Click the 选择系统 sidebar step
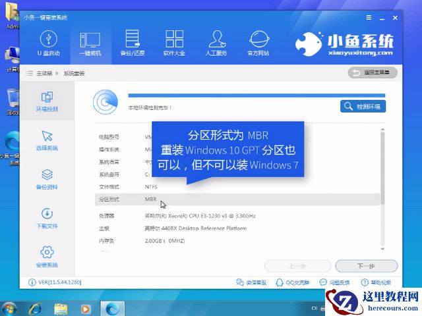This screenshot has width=422, height=316. (47, 140)
